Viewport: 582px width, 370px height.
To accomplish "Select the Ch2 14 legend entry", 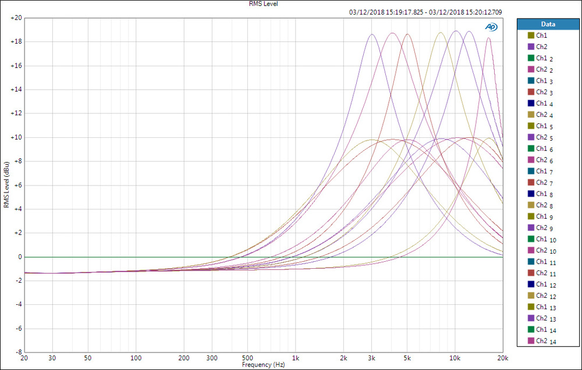I will (x=544, y=341).
